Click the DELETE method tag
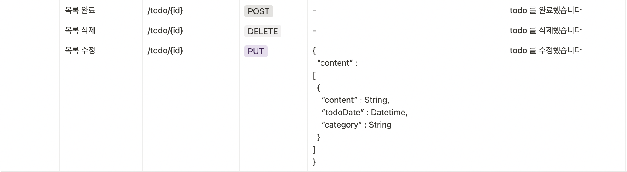 click(x=263, y=31)
